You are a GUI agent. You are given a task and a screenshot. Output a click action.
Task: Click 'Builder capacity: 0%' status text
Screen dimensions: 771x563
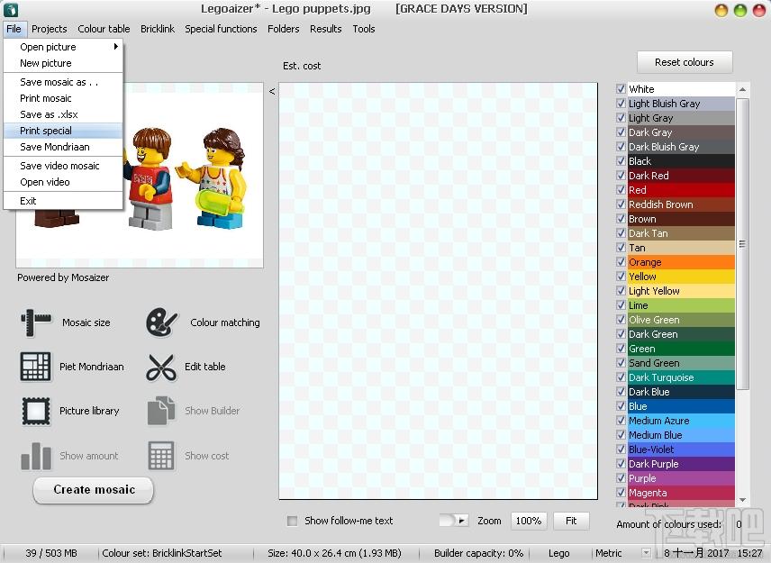[478, 553]
